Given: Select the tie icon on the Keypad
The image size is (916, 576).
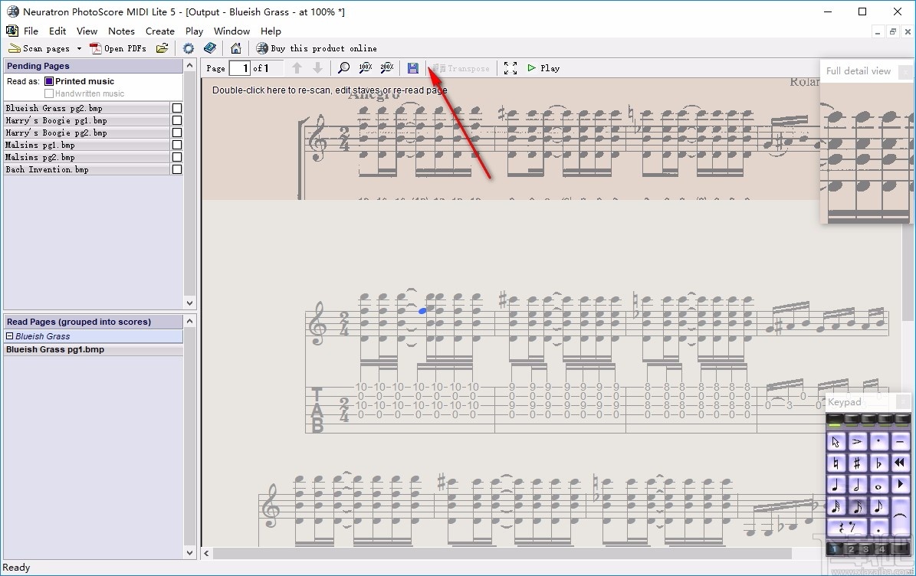Looking at the screenshot, I should click(x=901, y=514).
